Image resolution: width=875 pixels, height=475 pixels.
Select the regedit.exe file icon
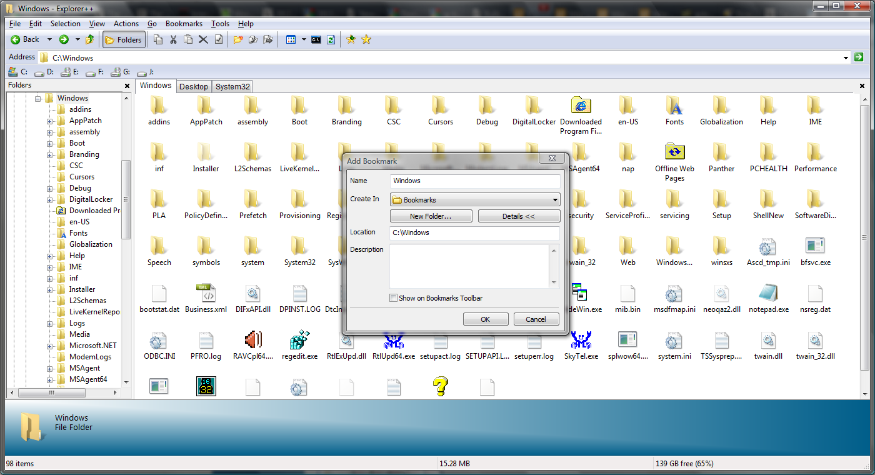pos(299,339)
